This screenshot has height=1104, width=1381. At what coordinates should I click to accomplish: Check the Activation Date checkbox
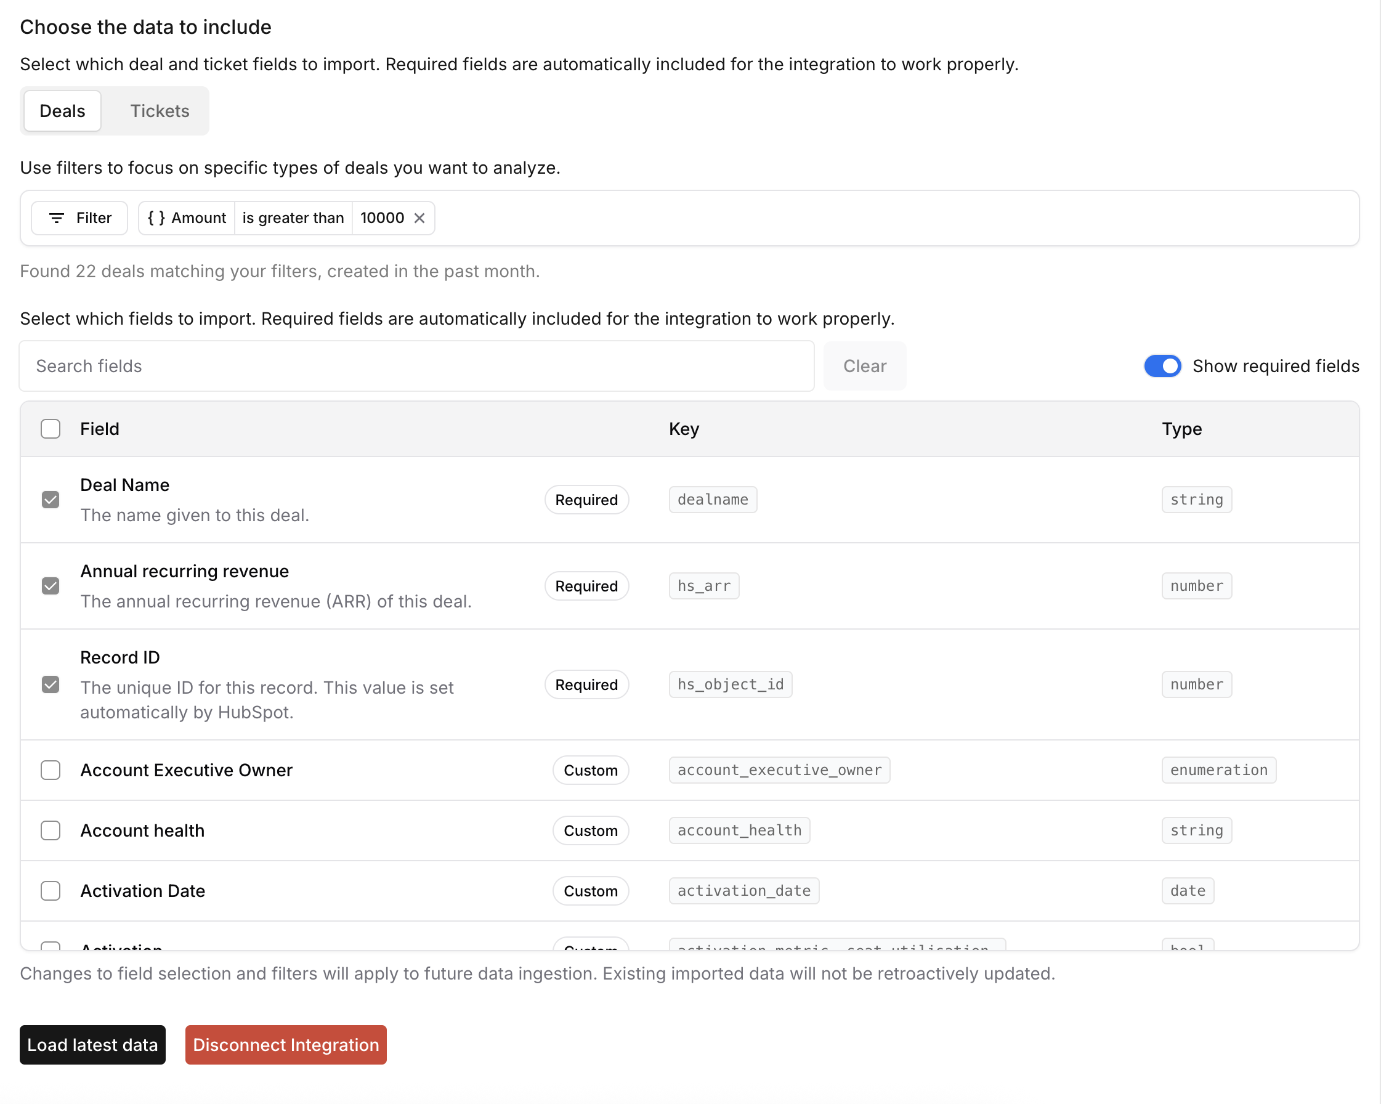(50, 891)
